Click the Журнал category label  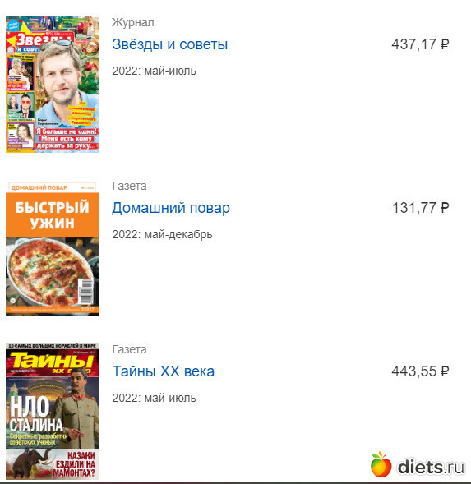click(133, 22)
